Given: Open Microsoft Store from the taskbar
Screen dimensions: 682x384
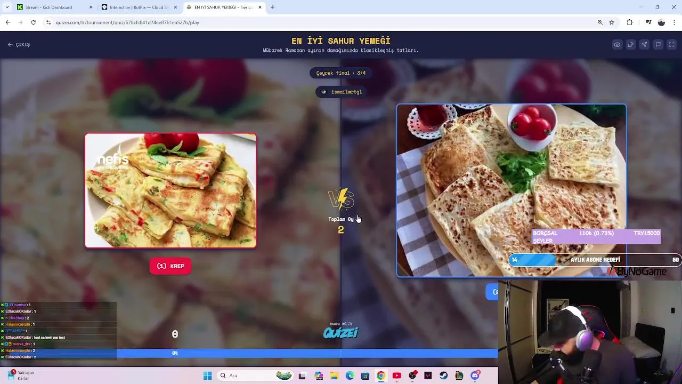Looking at the screenshot, I should point(365,375).
